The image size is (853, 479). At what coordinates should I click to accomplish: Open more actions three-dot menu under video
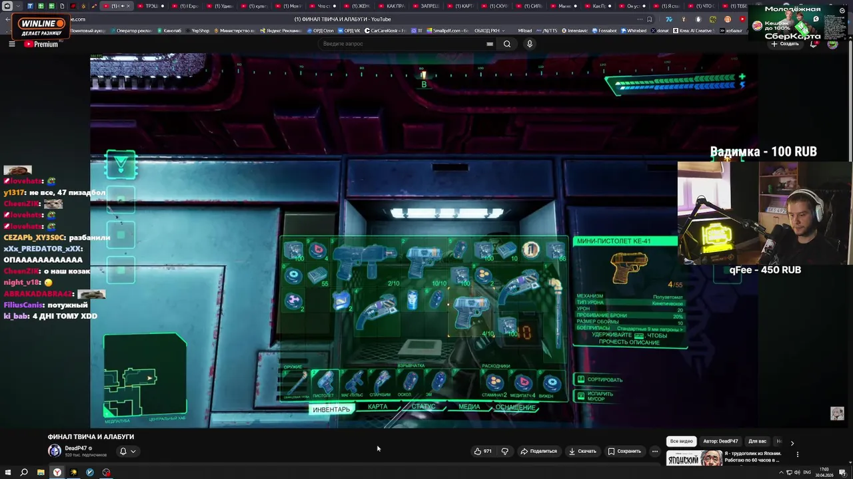tap(654, 451)
